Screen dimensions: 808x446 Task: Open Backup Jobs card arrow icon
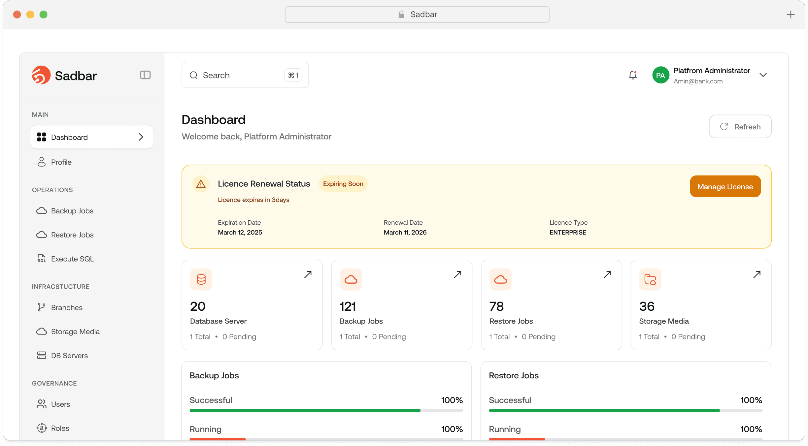tap(457, 274)
